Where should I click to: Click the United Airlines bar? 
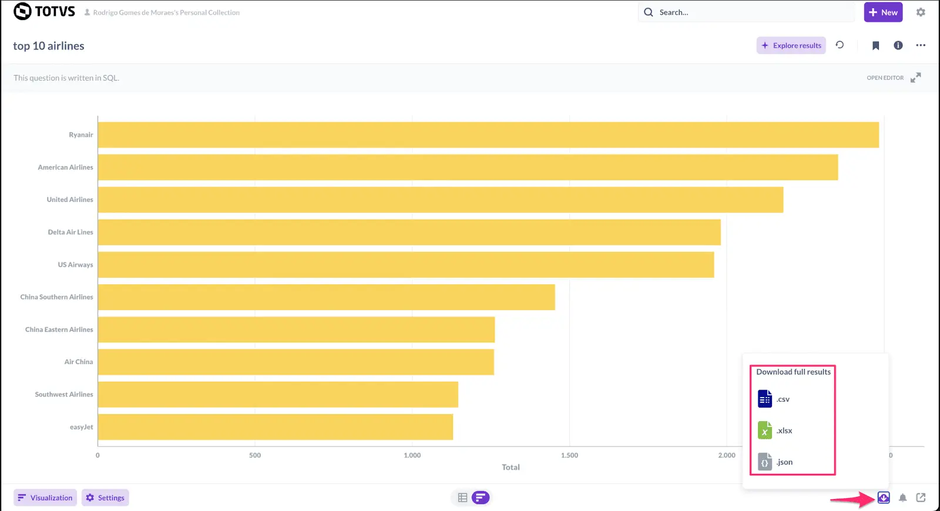pos(441,200)
